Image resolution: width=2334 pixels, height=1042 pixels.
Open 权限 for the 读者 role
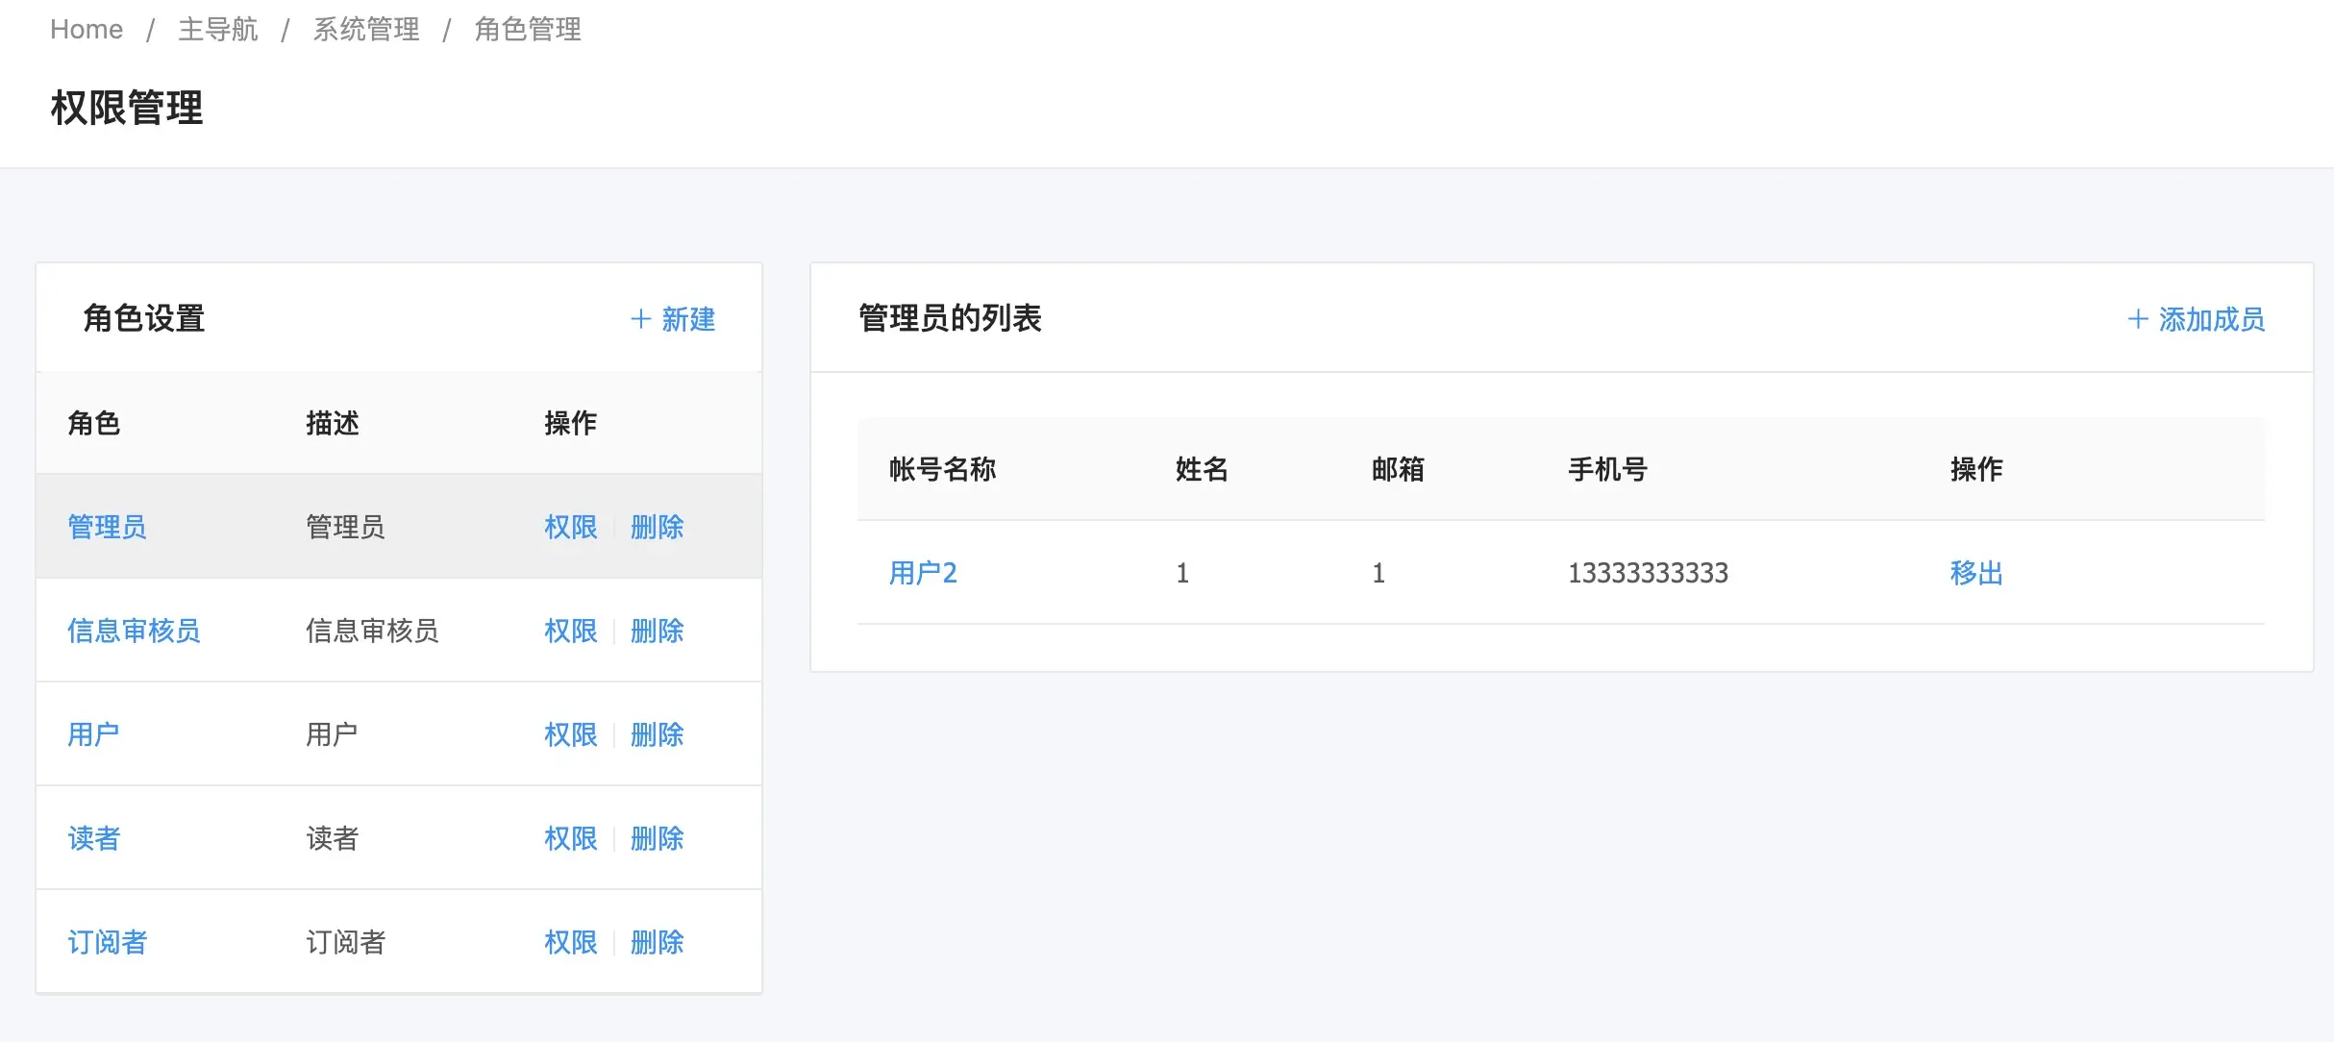pyautogui.click(x=570, y=838)
